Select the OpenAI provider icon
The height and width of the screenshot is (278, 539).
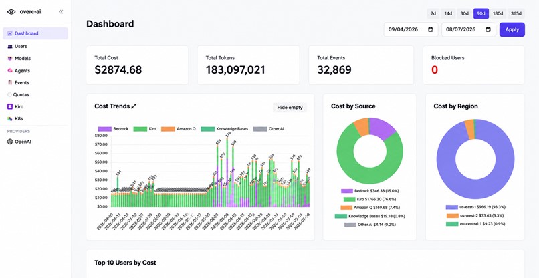[x=10, y=142]
